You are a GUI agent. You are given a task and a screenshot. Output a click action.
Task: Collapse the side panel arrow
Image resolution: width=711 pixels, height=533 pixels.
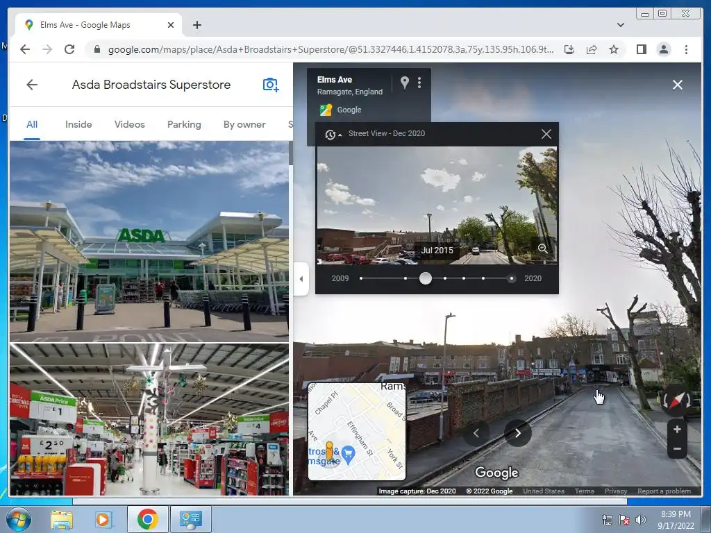point(301,279)
